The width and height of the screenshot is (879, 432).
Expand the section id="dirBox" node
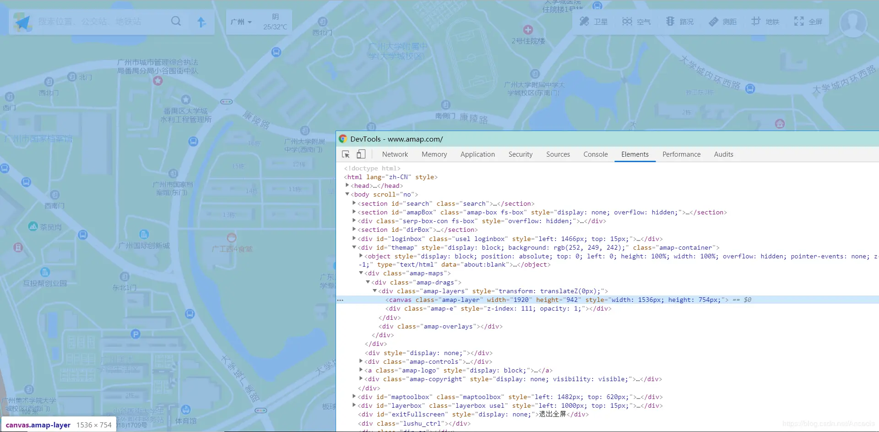click(x=354, y=229)
